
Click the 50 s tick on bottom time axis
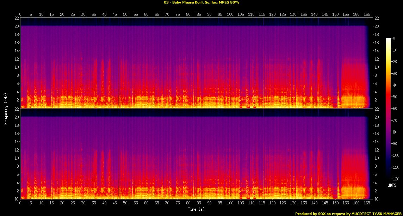pyautogui.click(x=125, y=203)
